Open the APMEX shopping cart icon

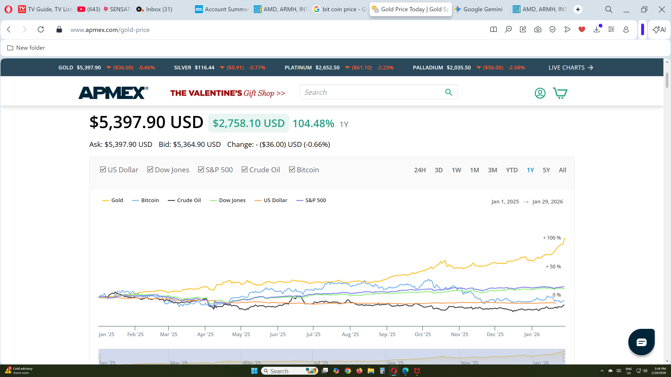[x=560, y=93]
